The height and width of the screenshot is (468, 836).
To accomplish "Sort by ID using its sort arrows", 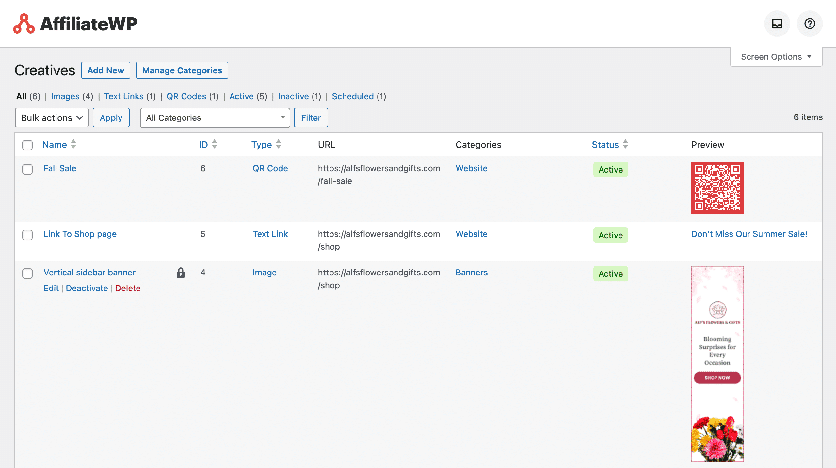I will click(215, 144).
